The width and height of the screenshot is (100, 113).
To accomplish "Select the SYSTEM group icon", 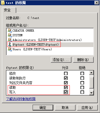I will click(x=10, y=35).
